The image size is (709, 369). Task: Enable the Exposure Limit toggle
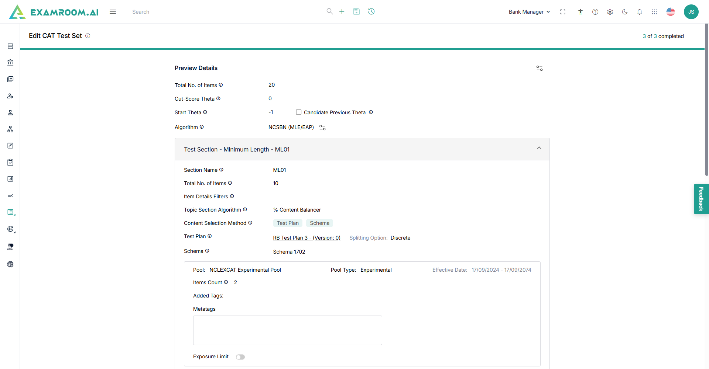tap(240, 357)
